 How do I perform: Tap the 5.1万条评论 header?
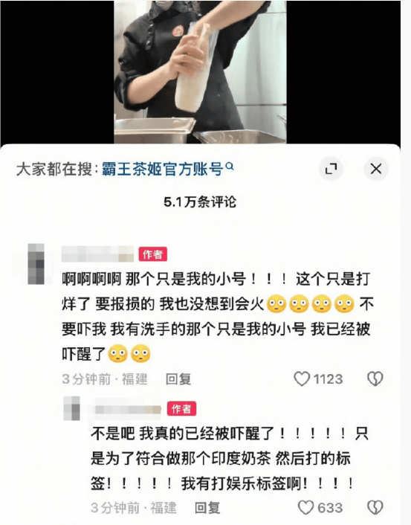pyautogui.click(x=200, y=202)
